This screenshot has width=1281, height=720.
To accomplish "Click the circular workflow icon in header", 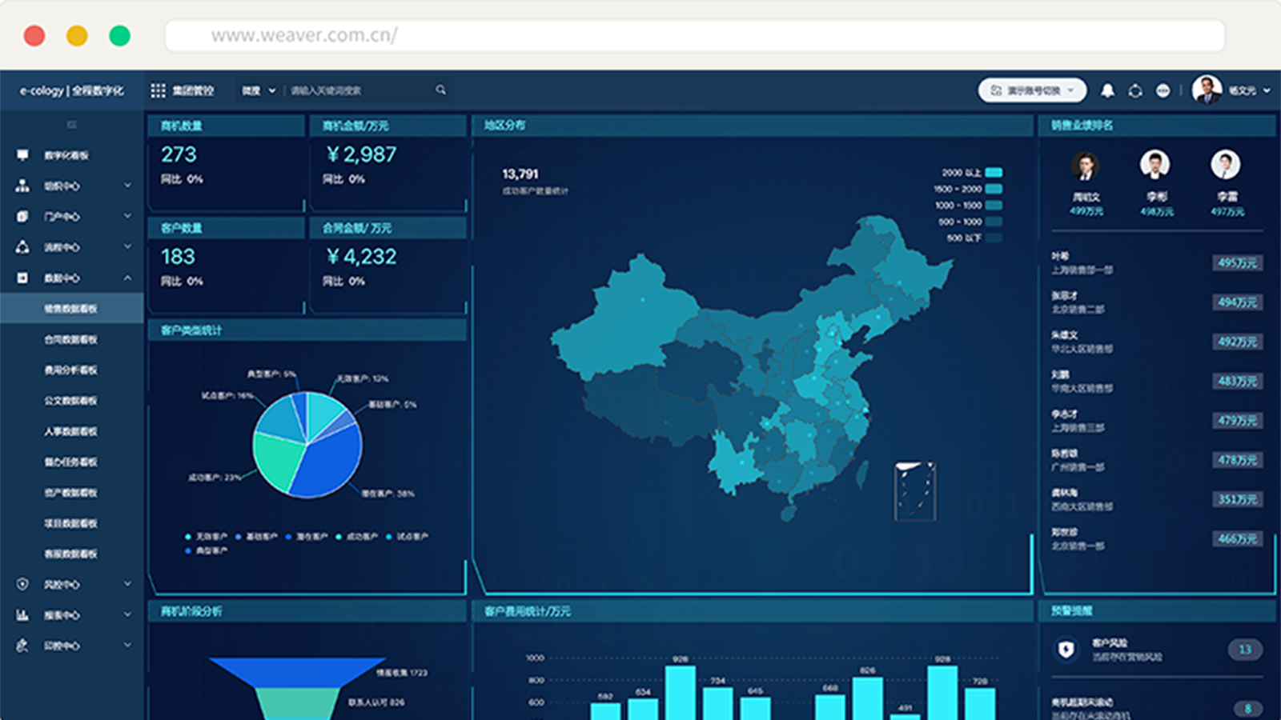I will coord(1135,91).
